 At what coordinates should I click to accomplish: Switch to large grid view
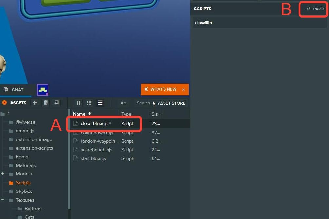79,103
